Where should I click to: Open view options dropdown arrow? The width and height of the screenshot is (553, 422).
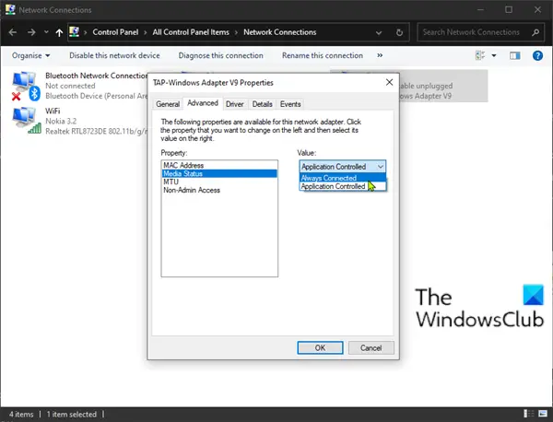(494, 55)
